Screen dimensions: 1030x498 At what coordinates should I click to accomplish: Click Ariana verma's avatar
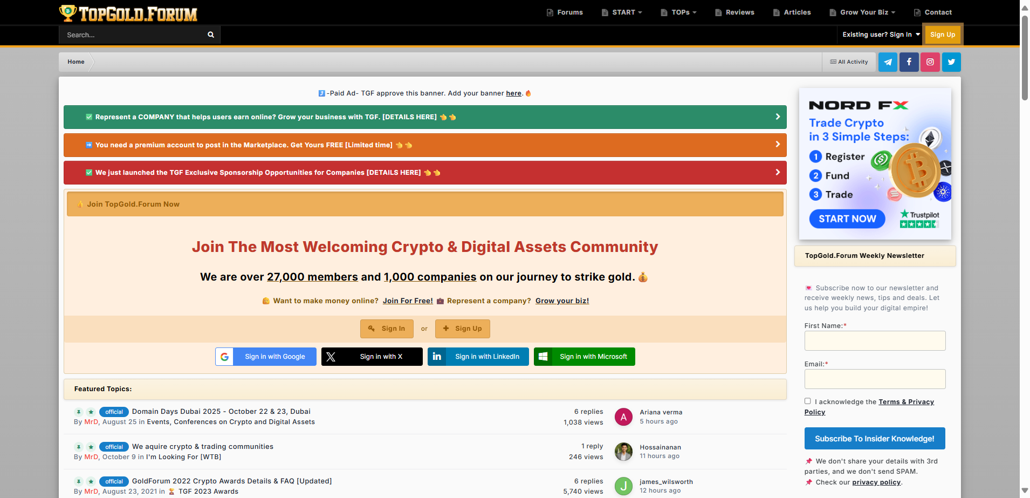click(623, 417)
